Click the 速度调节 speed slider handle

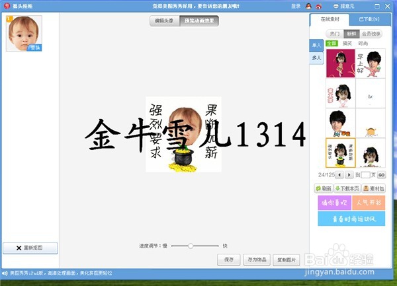click(x=191, y=246)
